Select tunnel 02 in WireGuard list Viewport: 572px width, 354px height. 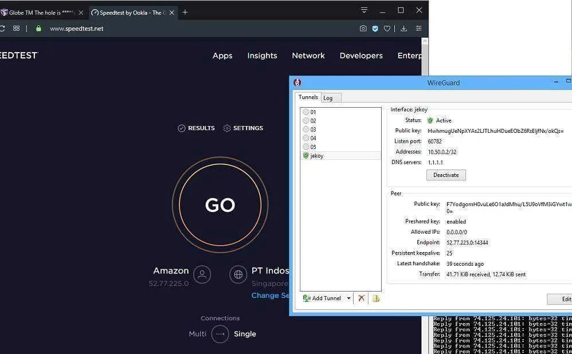click(340, 121)
